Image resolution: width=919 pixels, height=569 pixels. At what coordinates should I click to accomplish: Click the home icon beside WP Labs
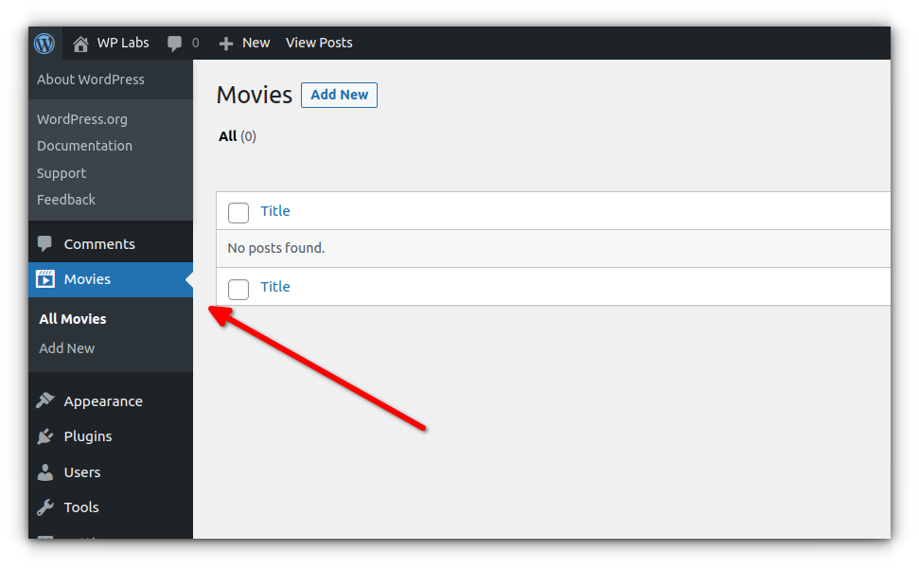click(80, 44)
